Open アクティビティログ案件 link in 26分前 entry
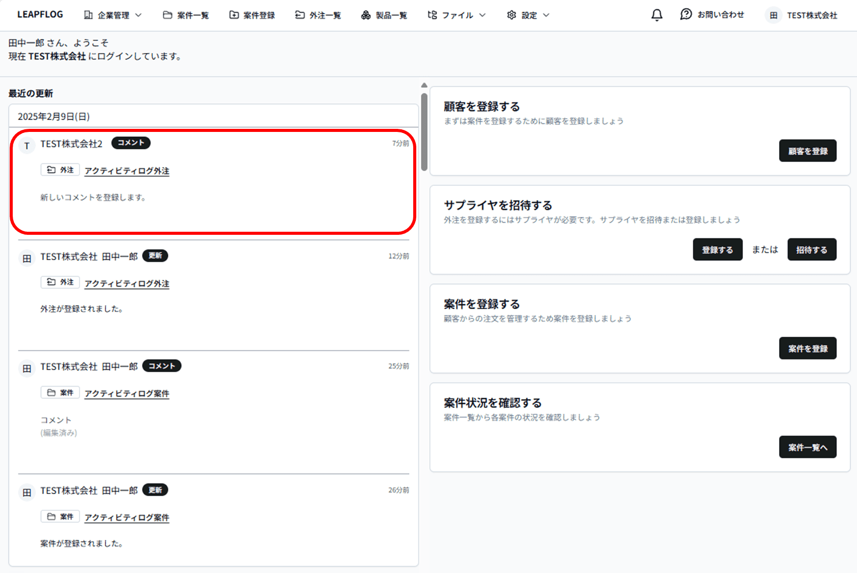 coord(127,517)
